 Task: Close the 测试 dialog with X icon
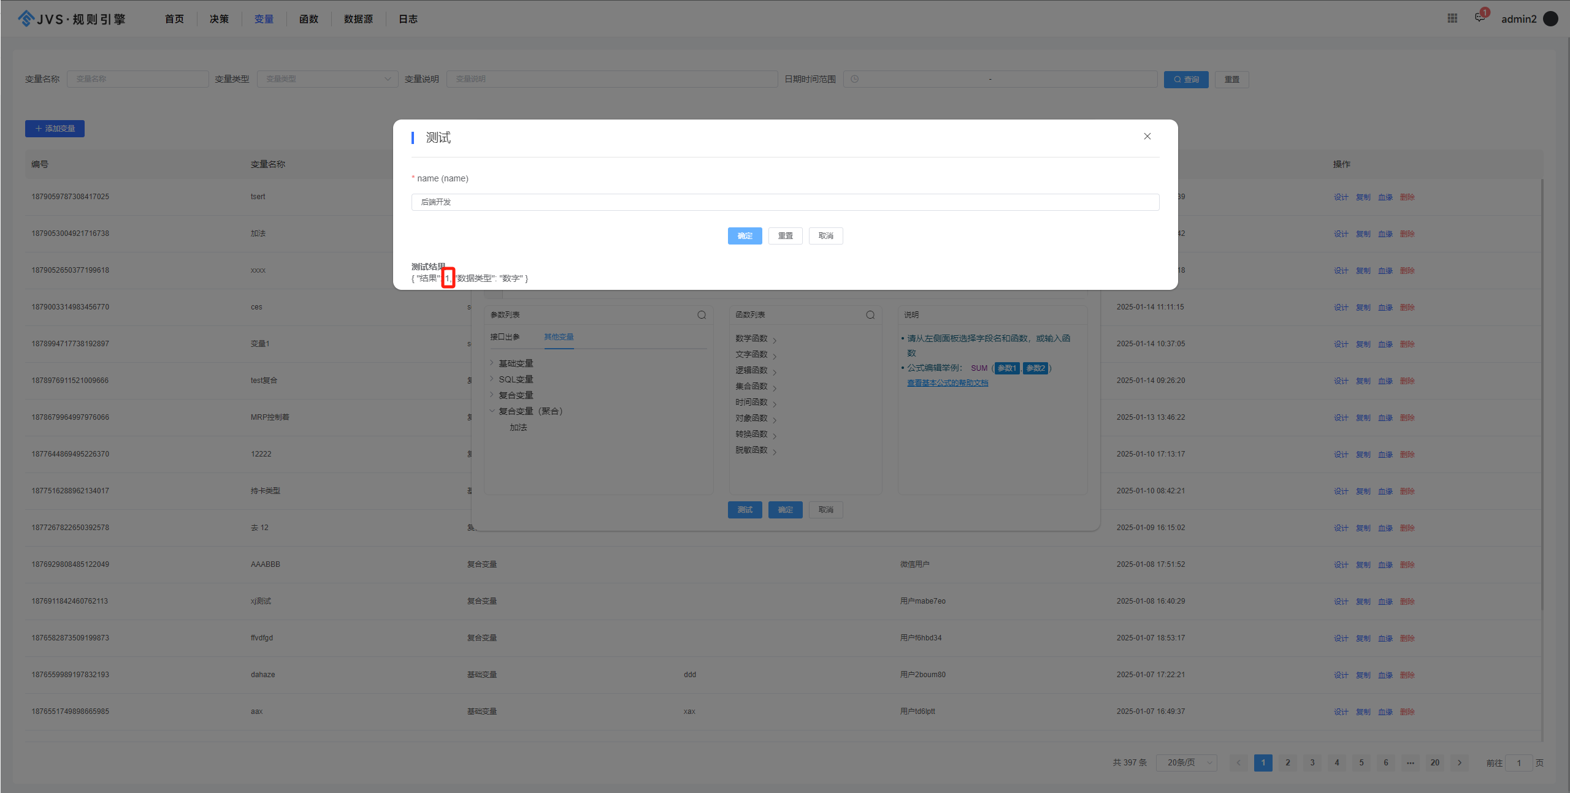point(1147,136)
